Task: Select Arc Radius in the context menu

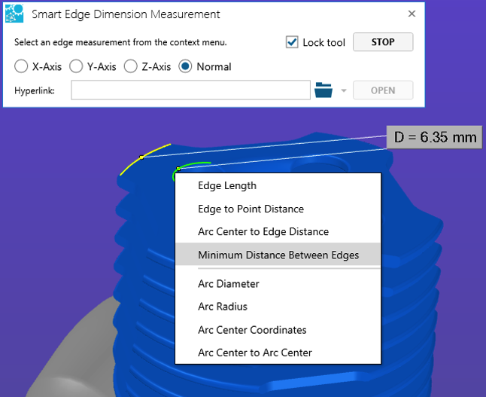Action: (x=223, y=307)
